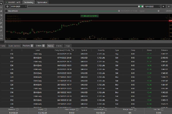The height and width of the screenshot is (114, 172).
Task: Click the net profit +810% badge on chart
Action: [x=89, y=16]
